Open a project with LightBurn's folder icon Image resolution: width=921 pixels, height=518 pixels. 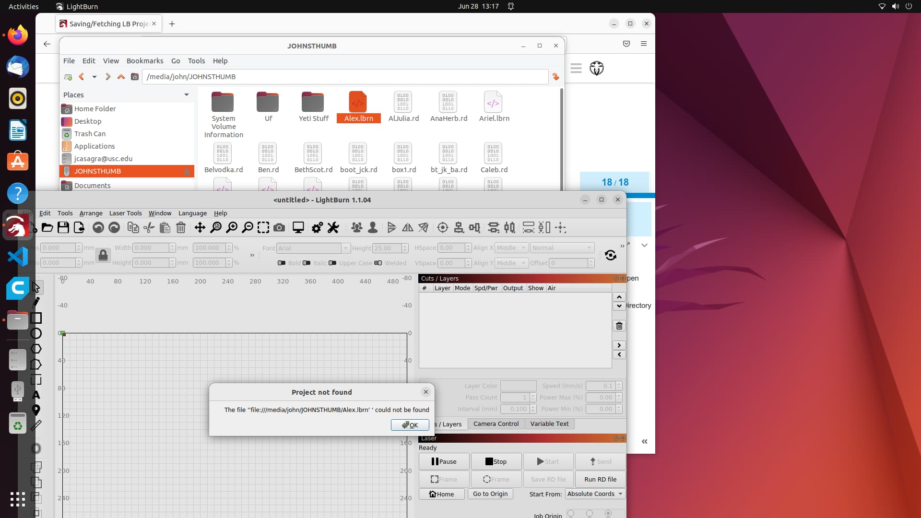click(47, 228)
